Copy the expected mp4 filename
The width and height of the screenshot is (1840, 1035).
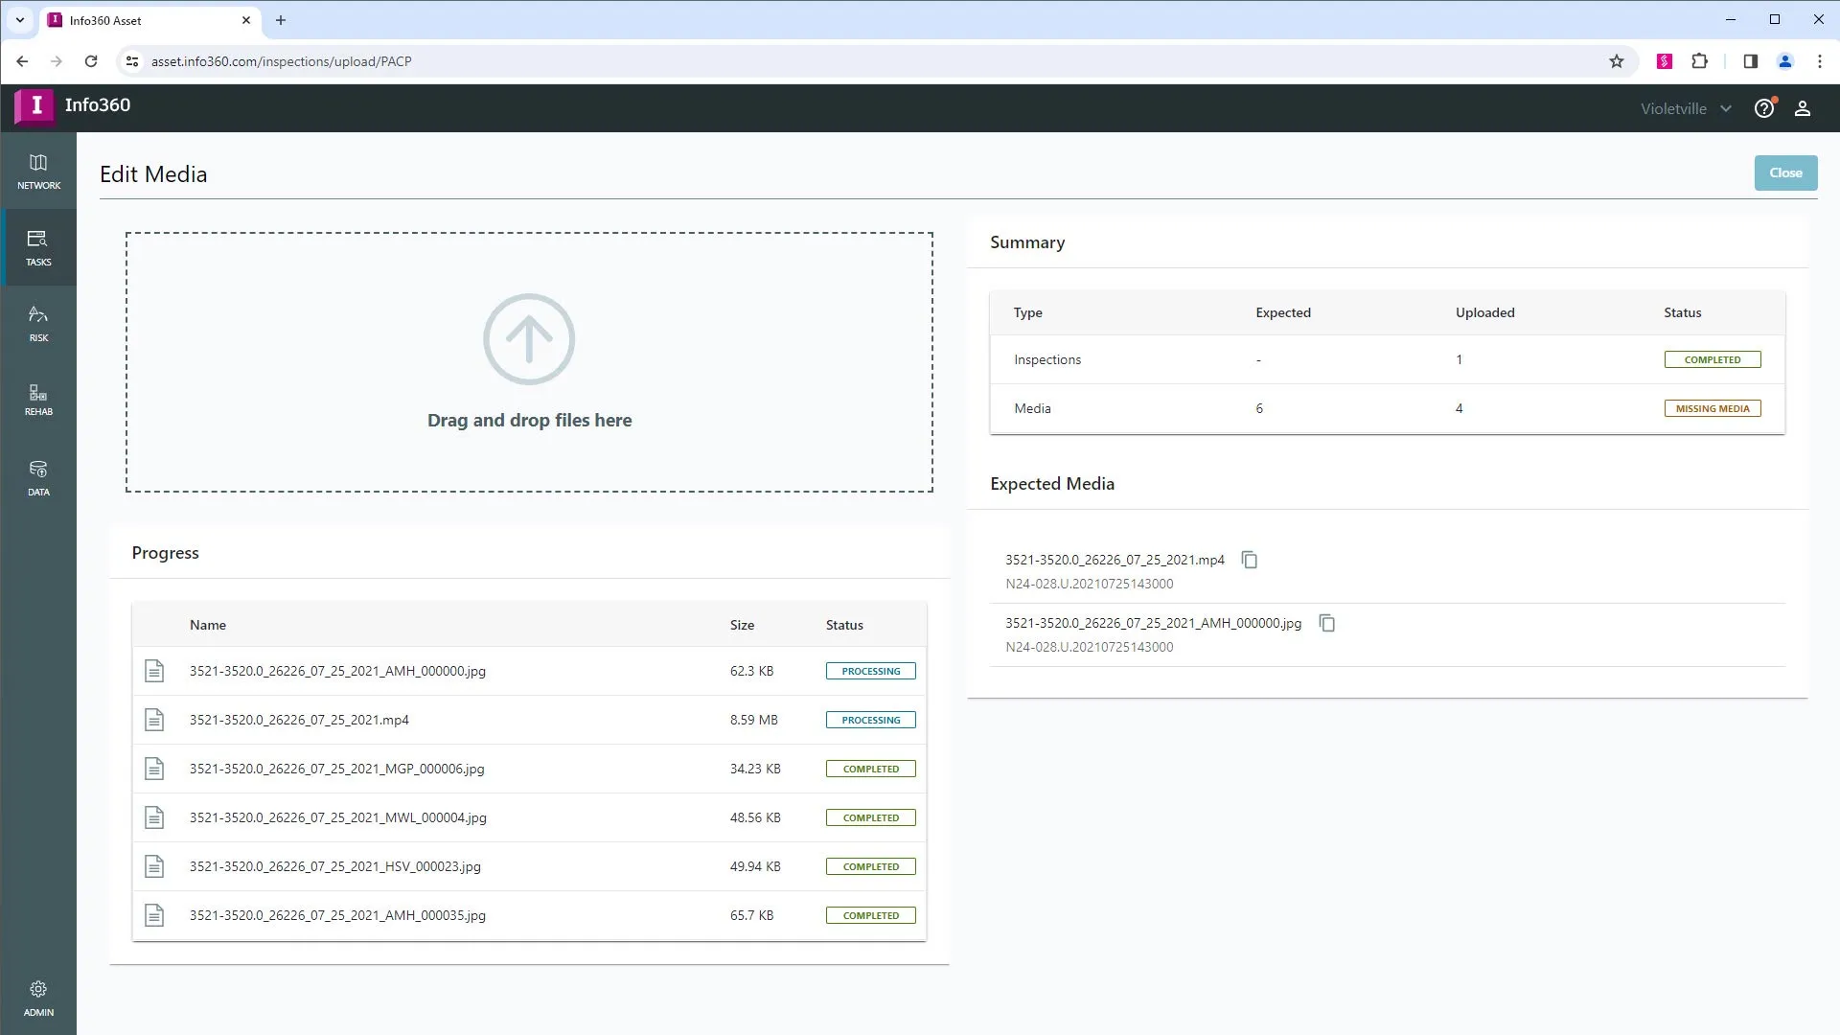(1249, 560)
